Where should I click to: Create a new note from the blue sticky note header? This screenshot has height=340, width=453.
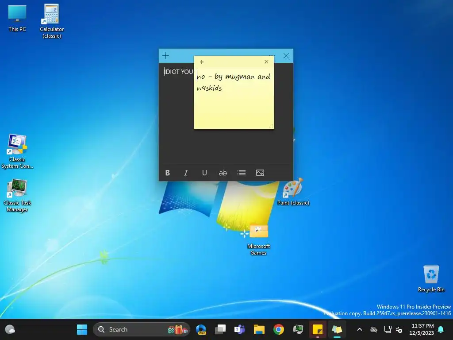(x=165, y=56)
